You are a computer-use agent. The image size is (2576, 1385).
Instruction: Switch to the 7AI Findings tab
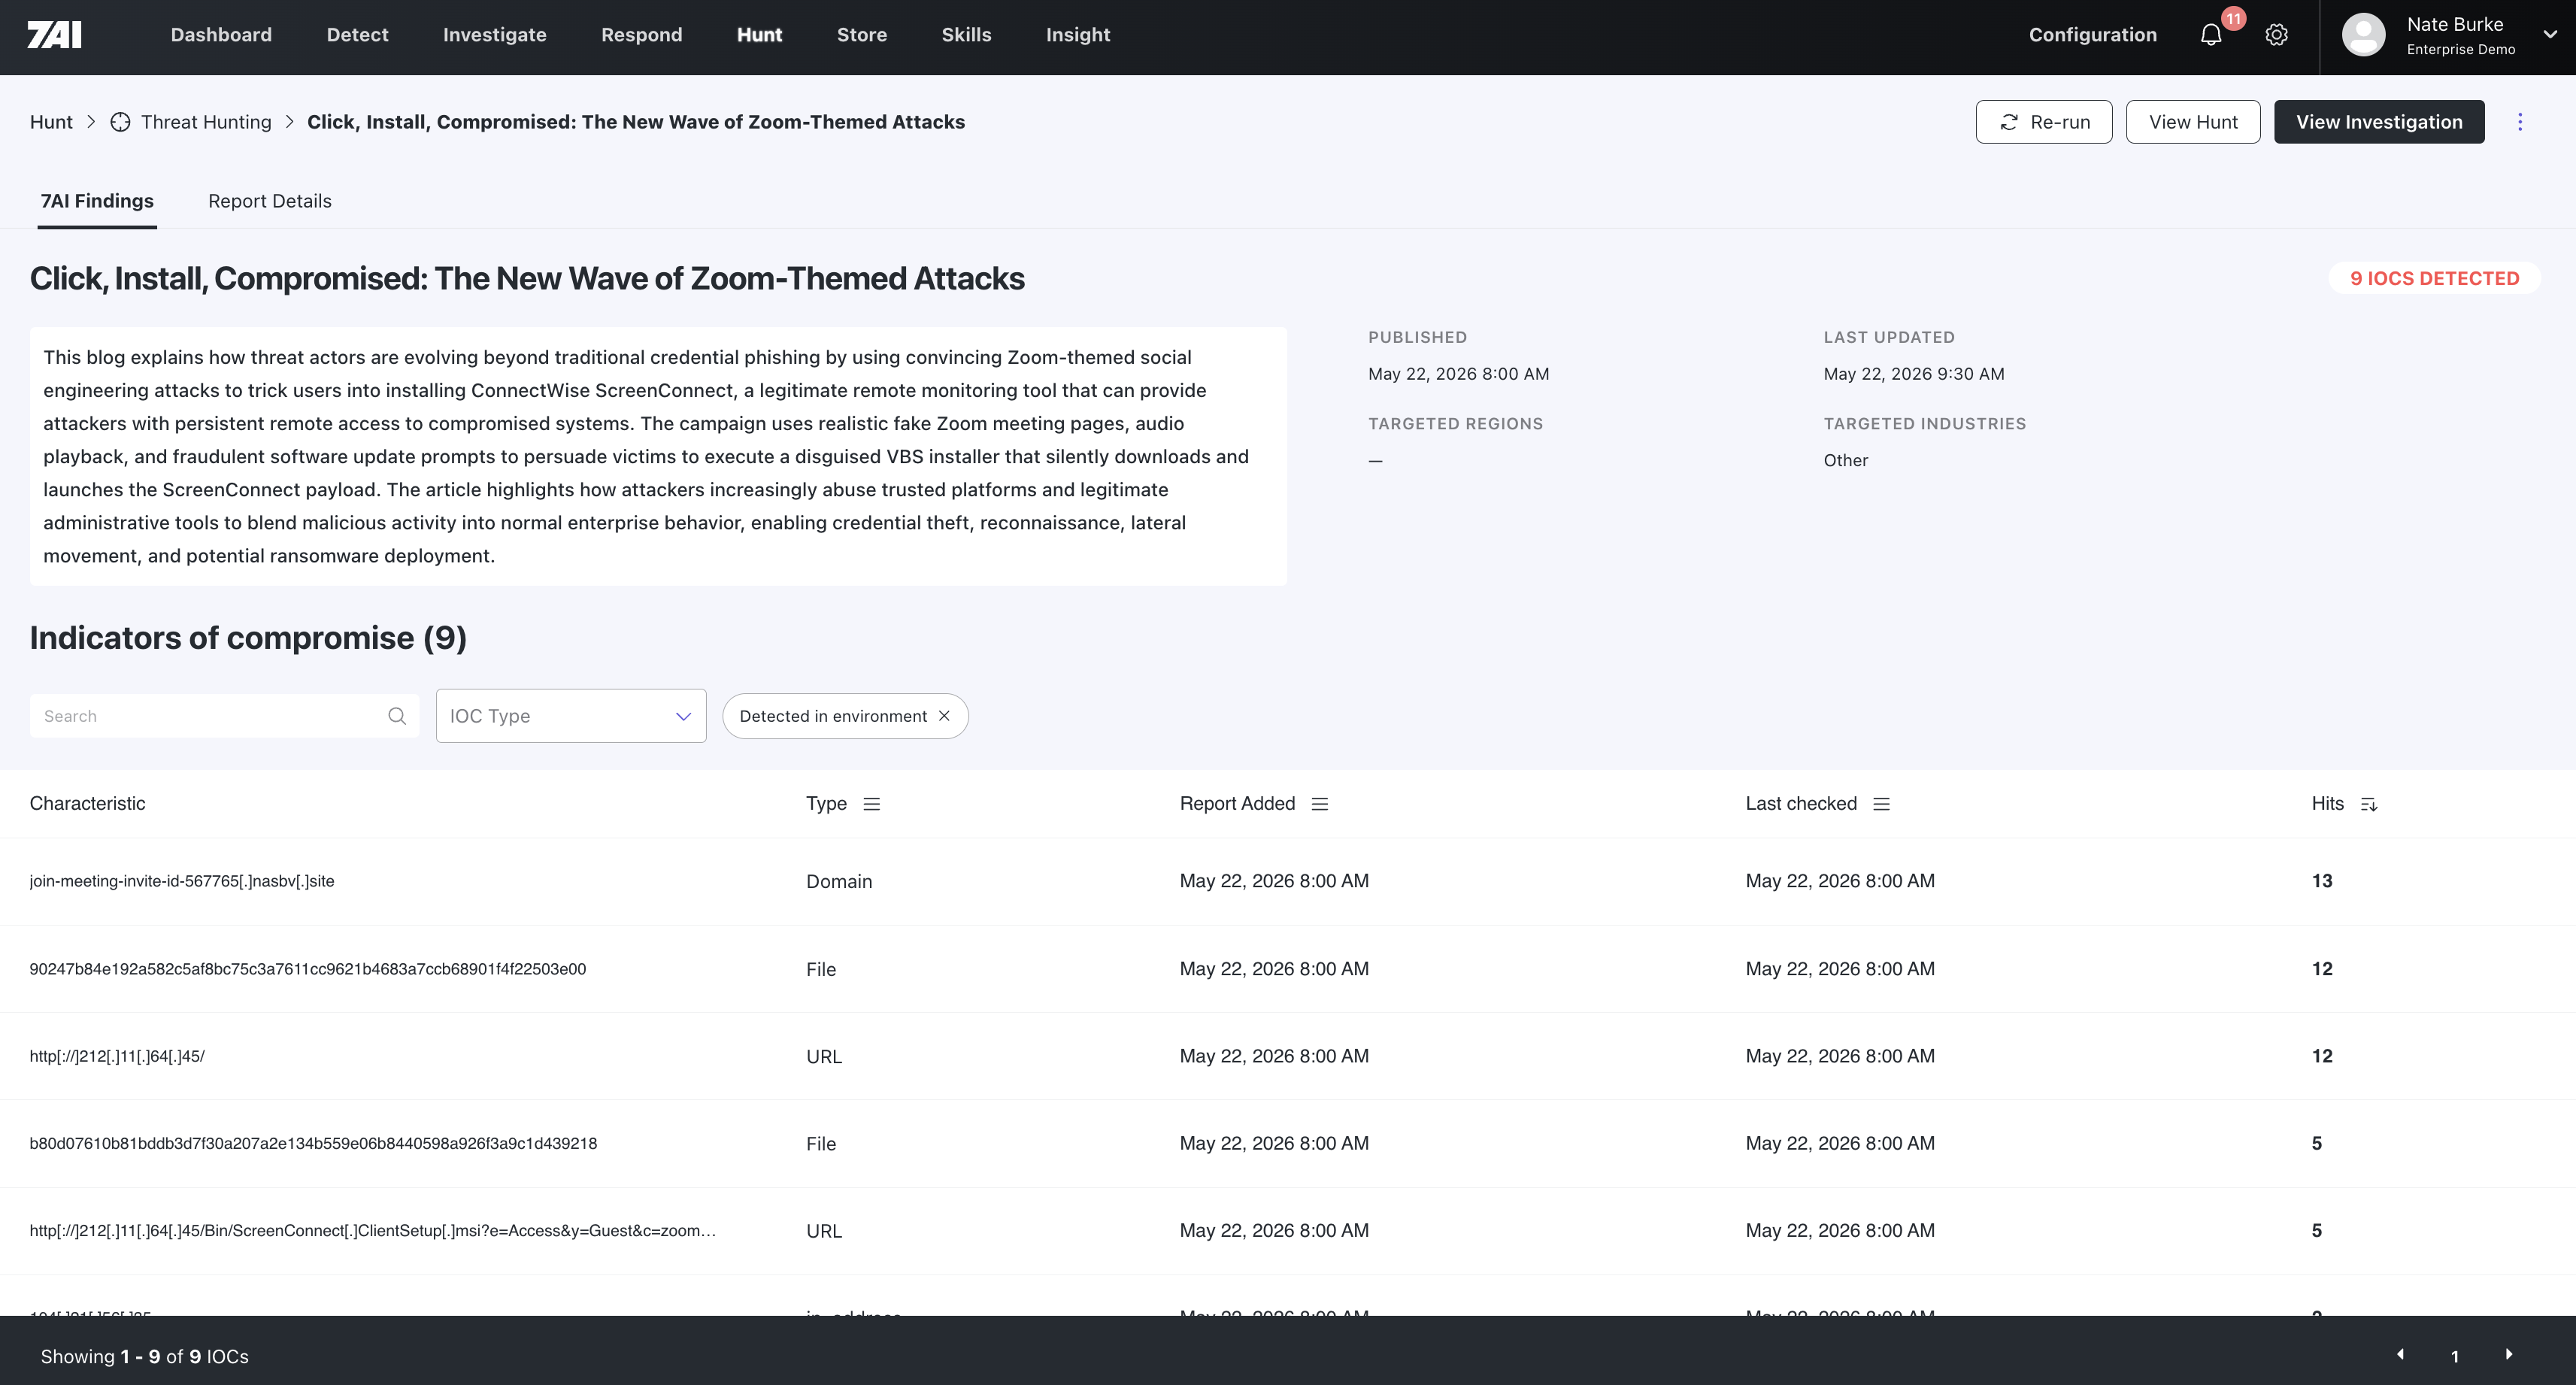[97, 201]
